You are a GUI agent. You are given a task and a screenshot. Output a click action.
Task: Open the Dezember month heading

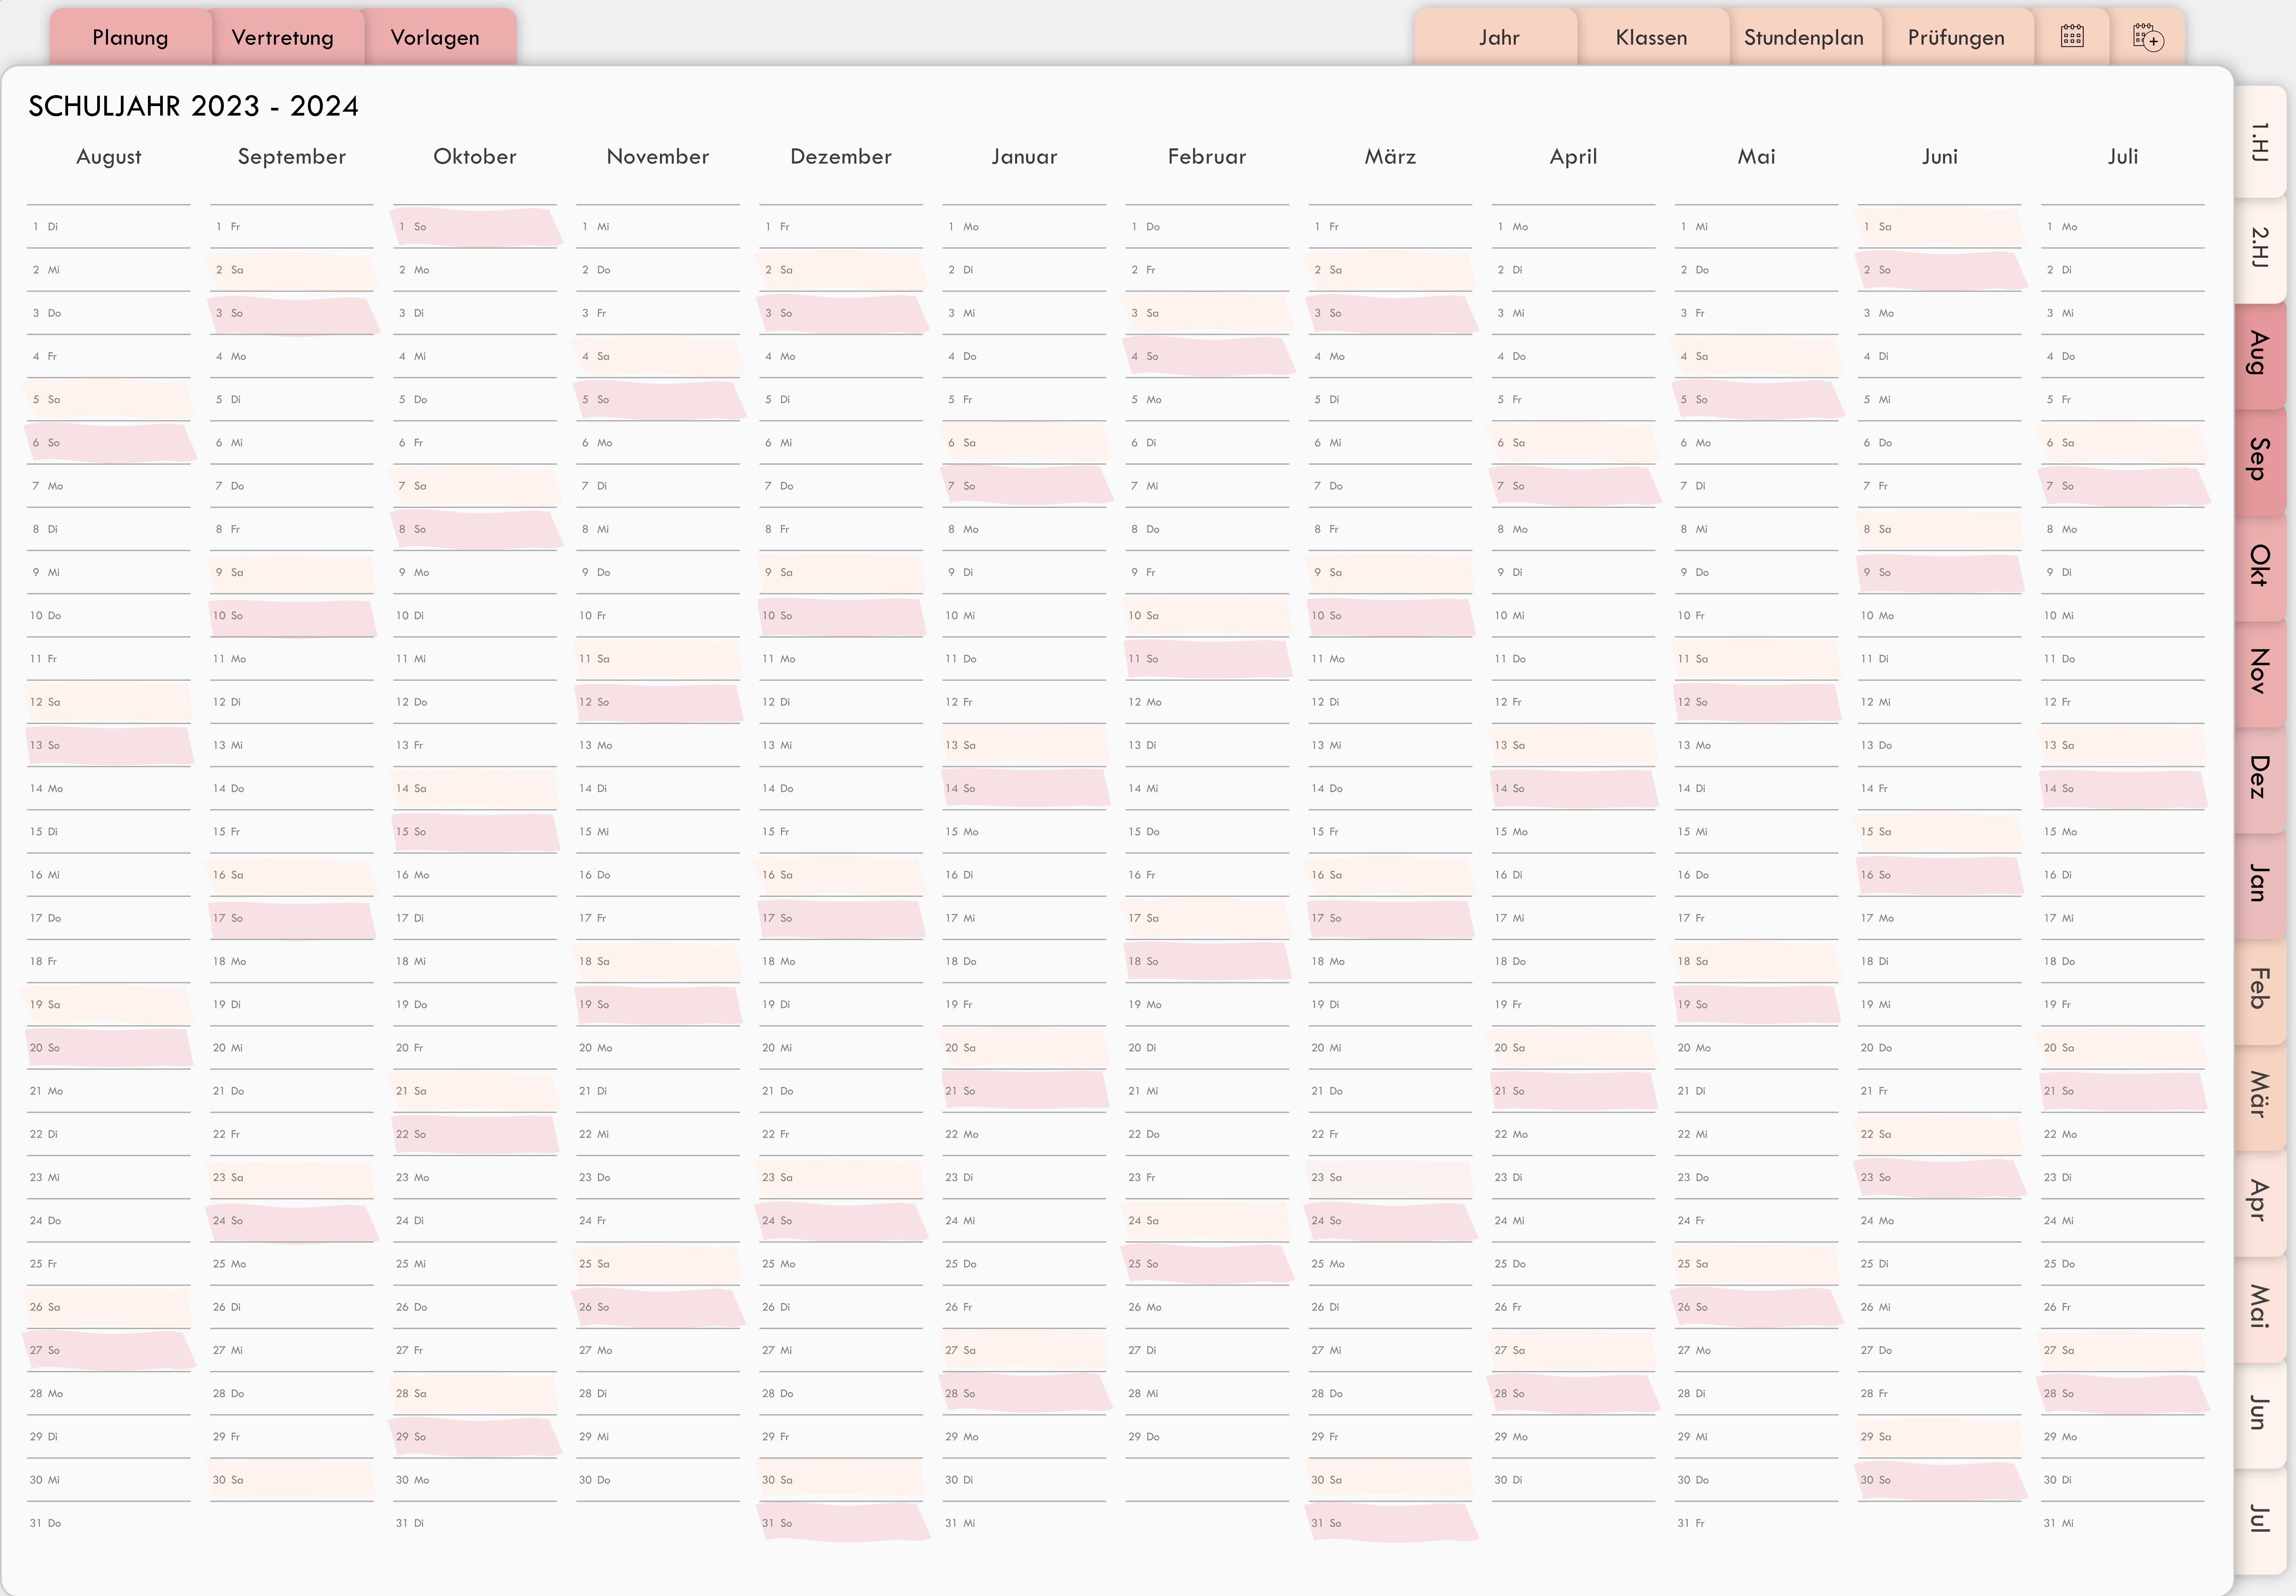(841, 157)
